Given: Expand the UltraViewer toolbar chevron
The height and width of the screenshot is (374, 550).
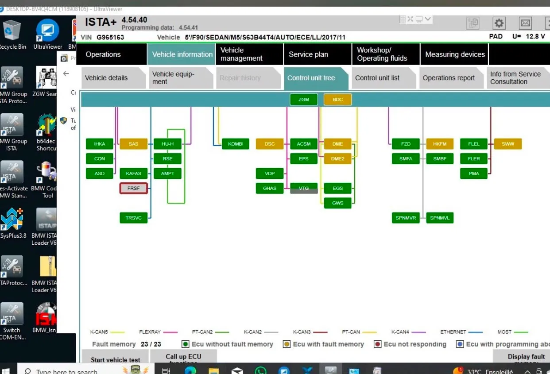Looking at the screenshot, I should 428,19.
